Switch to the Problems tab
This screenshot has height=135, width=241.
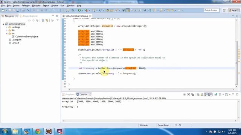tap(68, 94)
